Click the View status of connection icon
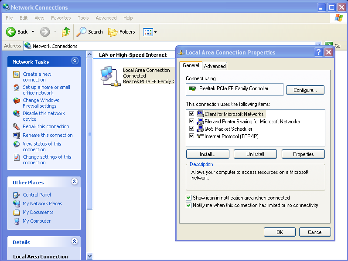 tap(17, 144)
